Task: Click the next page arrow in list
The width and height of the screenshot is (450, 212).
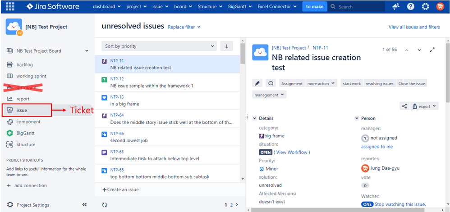Action: pos(237,205)
